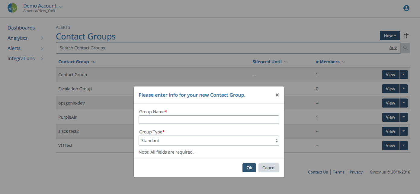
Task: Close the Contact Group dialog via the X
Action: (x=277, y=95)
